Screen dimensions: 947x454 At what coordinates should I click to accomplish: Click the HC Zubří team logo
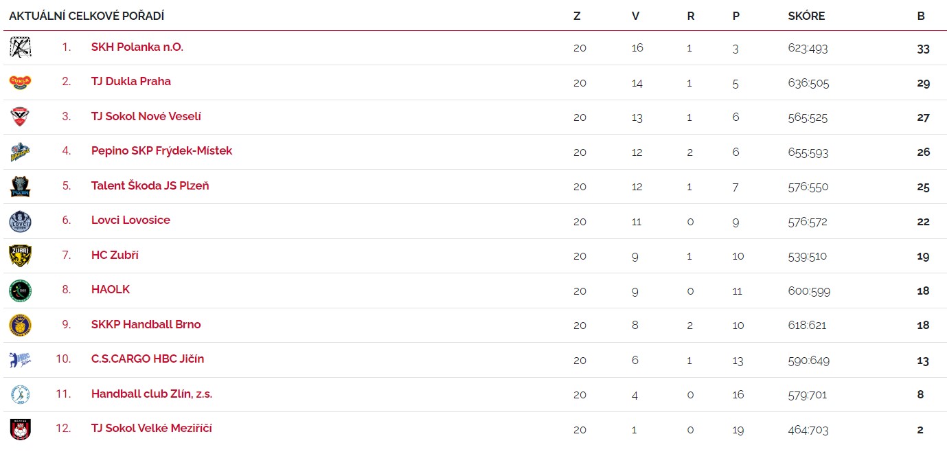pos(20,256)
